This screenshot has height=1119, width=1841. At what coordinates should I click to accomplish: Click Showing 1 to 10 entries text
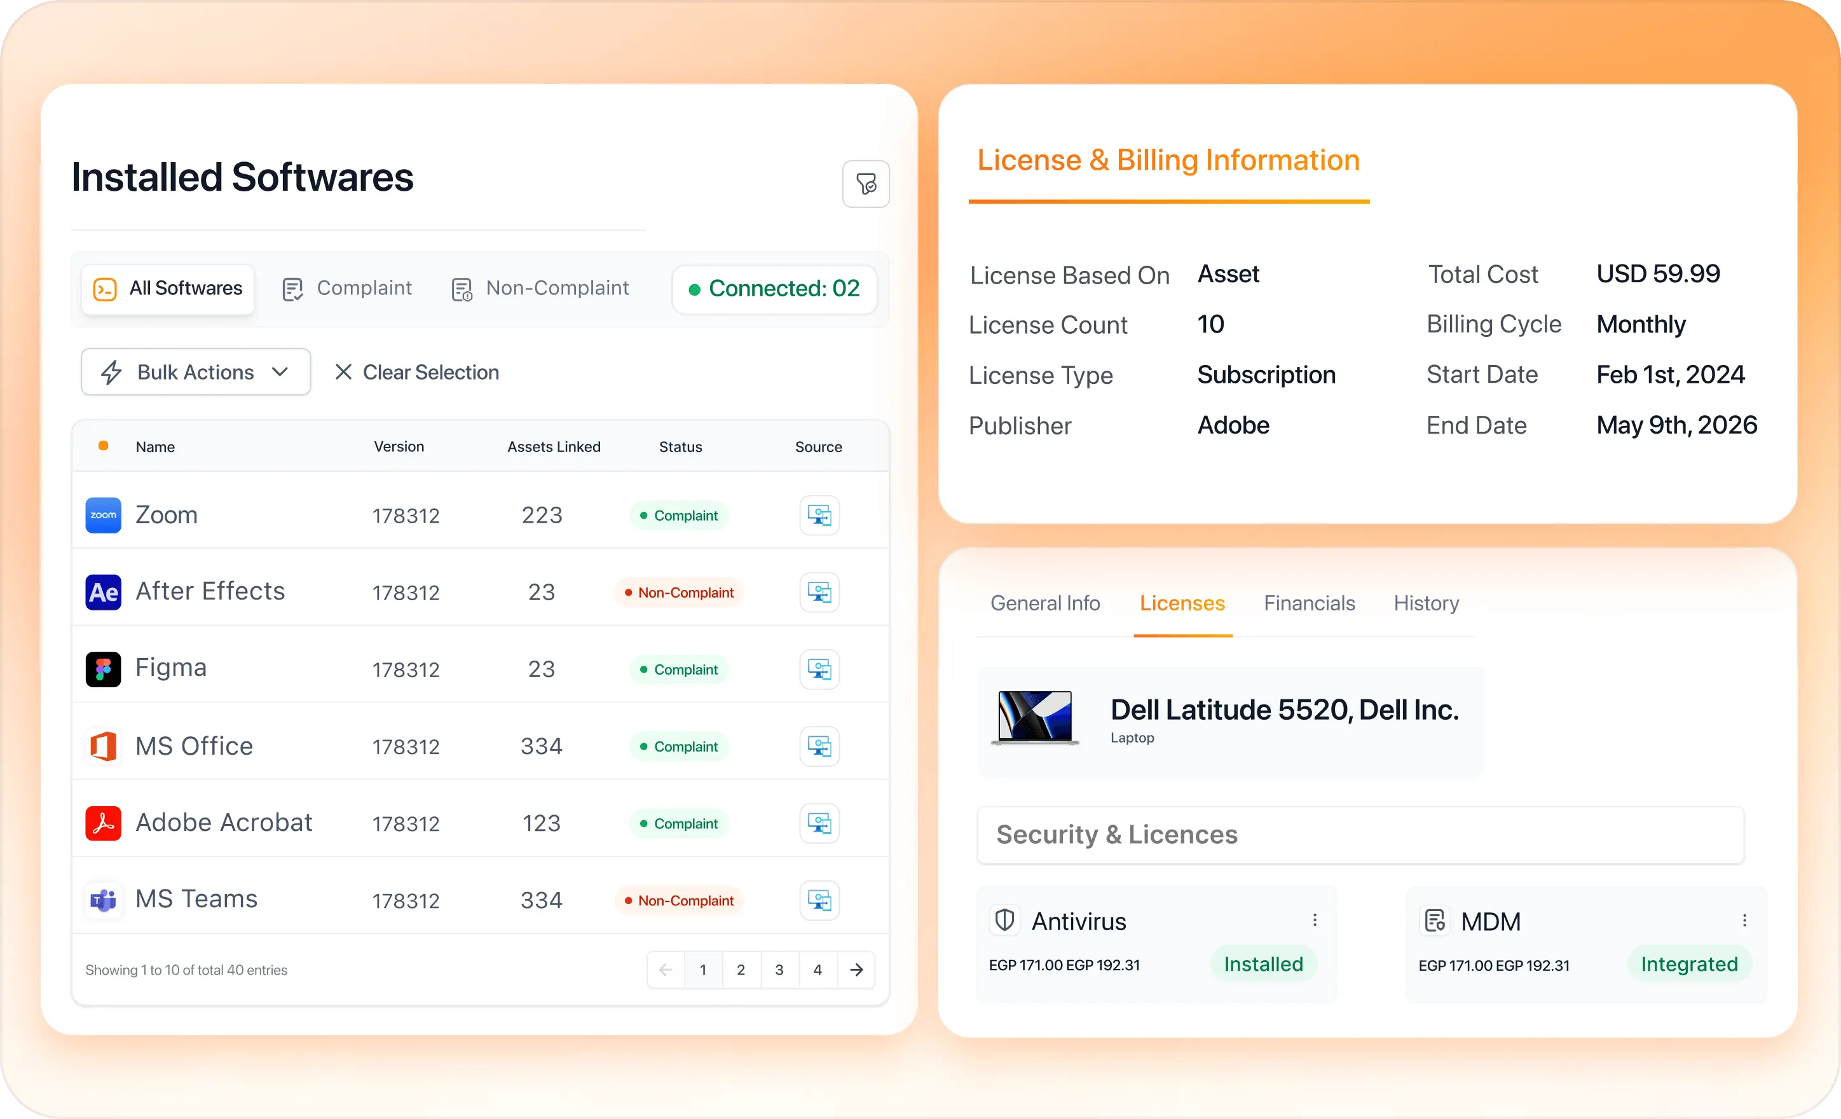[186, 970]
